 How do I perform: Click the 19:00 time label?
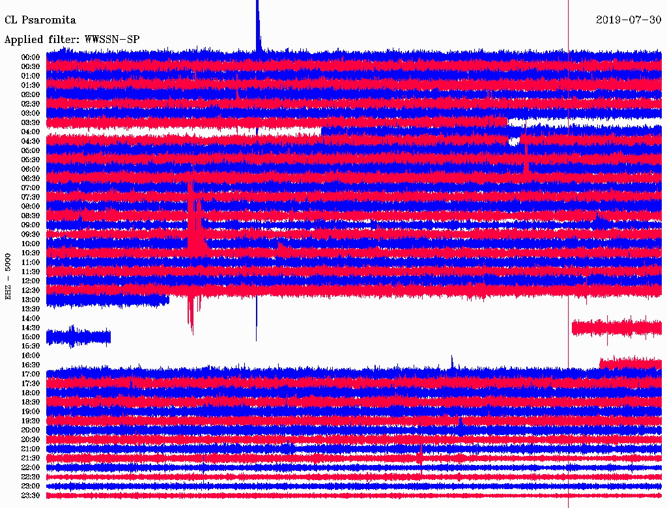pyautogui.click(x=31, y=412)
